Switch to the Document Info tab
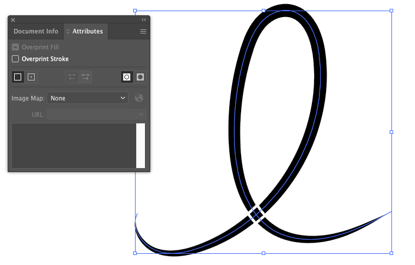The height and width of the screenshot is (265, 415). [36, 31]
